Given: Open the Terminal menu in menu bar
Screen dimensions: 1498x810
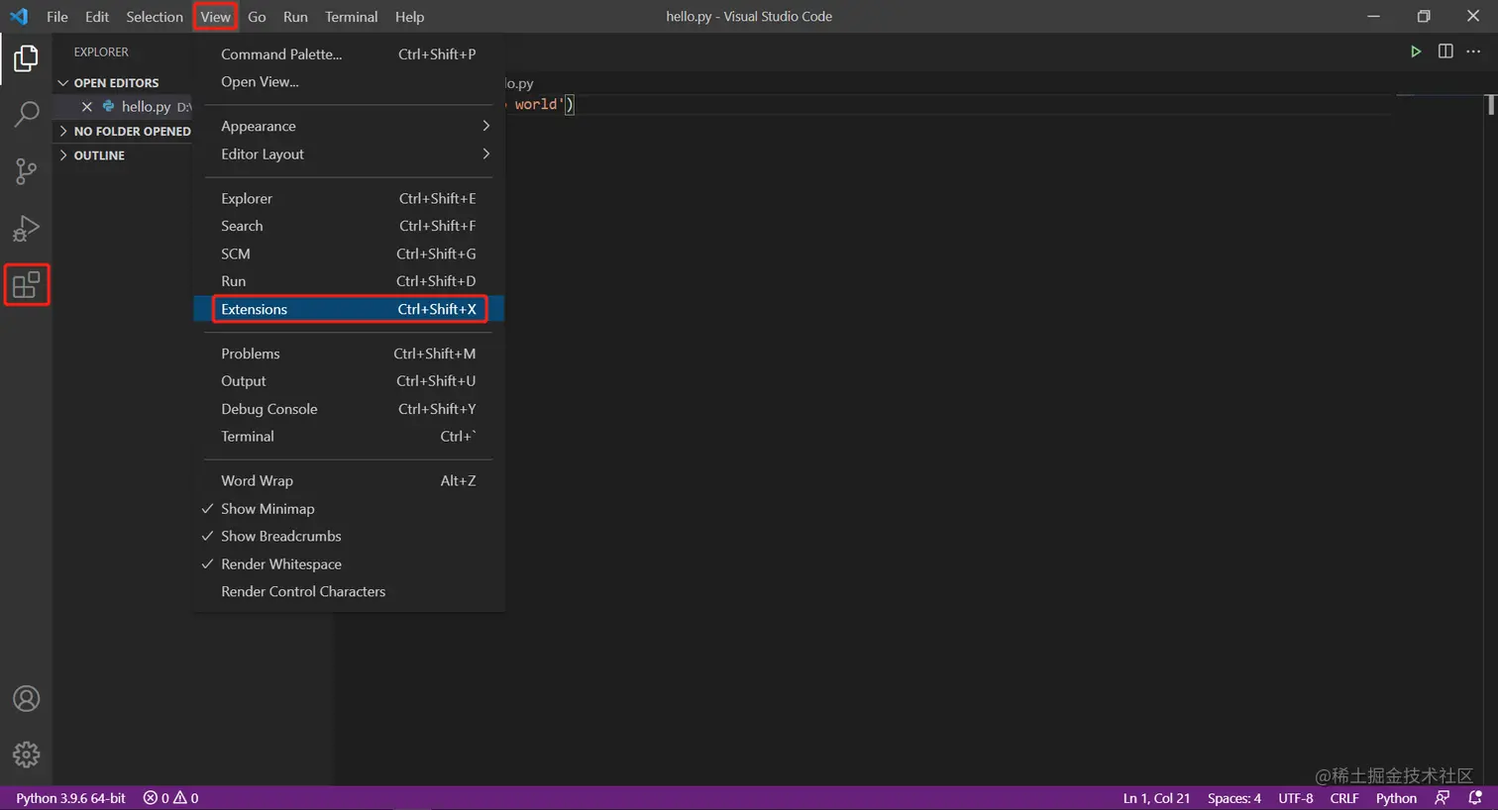Looking at the screenshot, I should 352,17.
